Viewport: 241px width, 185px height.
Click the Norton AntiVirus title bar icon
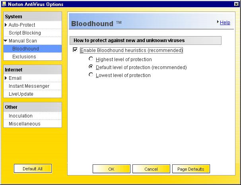point(4,4)
